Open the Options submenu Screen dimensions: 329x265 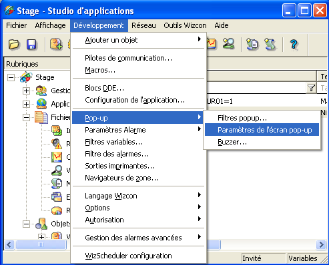coord(138,208)
